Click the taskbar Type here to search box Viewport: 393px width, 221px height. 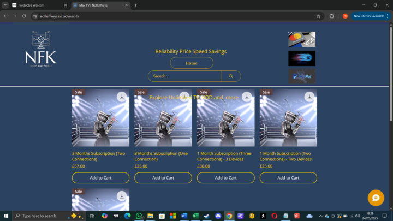click(x=49, y=216)
